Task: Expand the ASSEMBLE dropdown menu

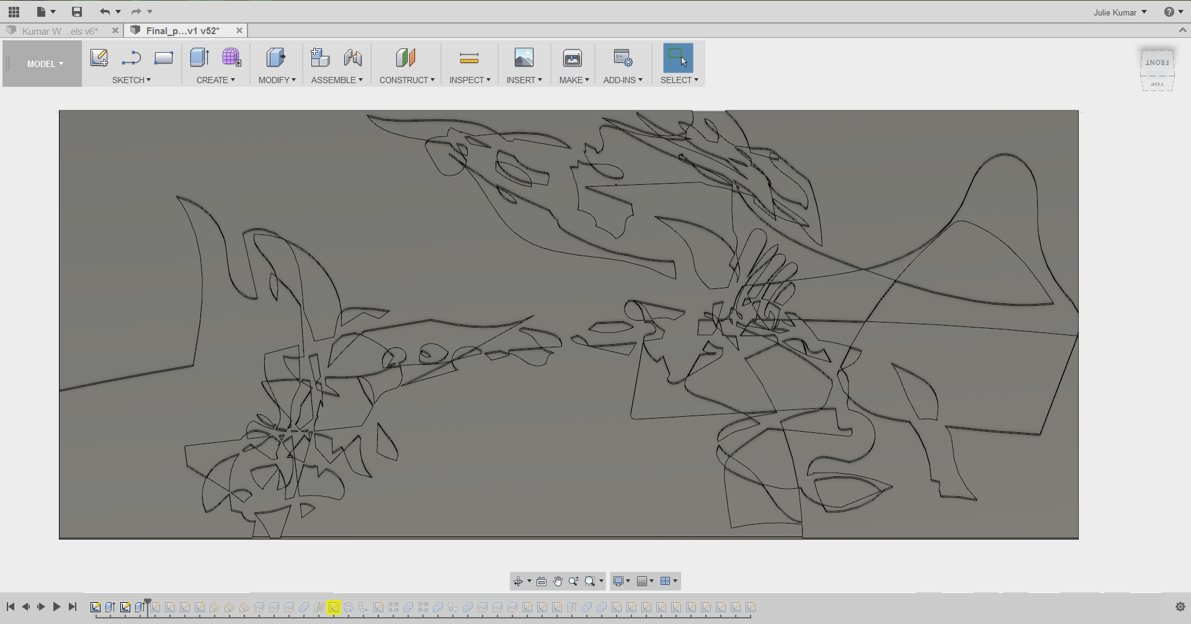Action: (x=337, y=80)
